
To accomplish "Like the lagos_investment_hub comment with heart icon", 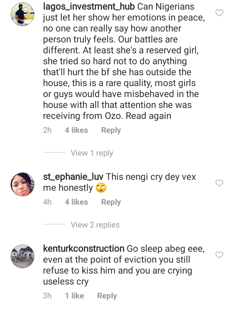I will pos(219,13).
